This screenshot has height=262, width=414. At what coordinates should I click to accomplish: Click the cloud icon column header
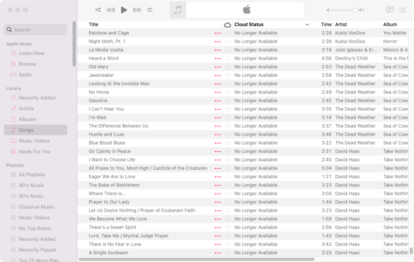pyautogui.click(x=227, y=25)
